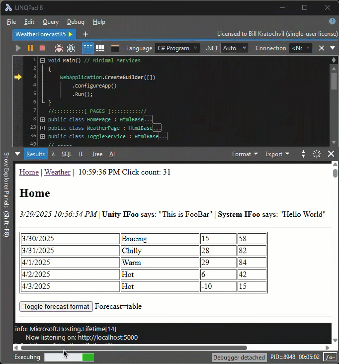
Task: Click the Chilly table cell
Action: coord(160,251)
